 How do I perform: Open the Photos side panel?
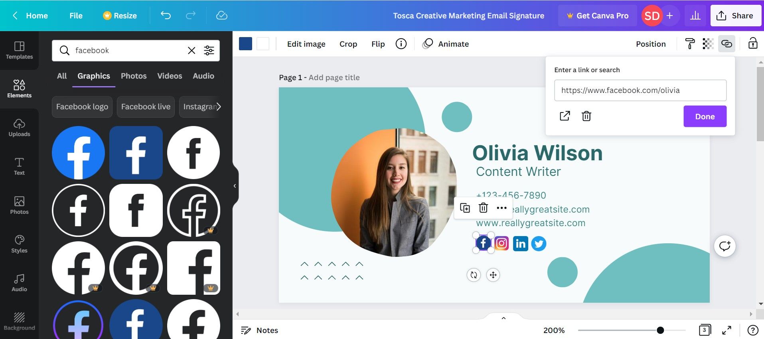(x=19, y=205)
